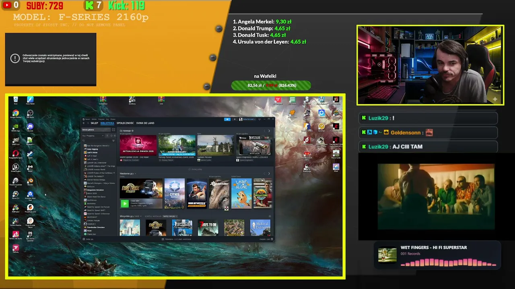Click the green Play button for Euro Truck Simulator

click(125, 204)
